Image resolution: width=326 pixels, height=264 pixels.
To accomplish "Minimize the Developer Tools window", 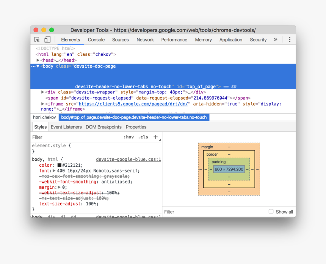I will [44, 30].
